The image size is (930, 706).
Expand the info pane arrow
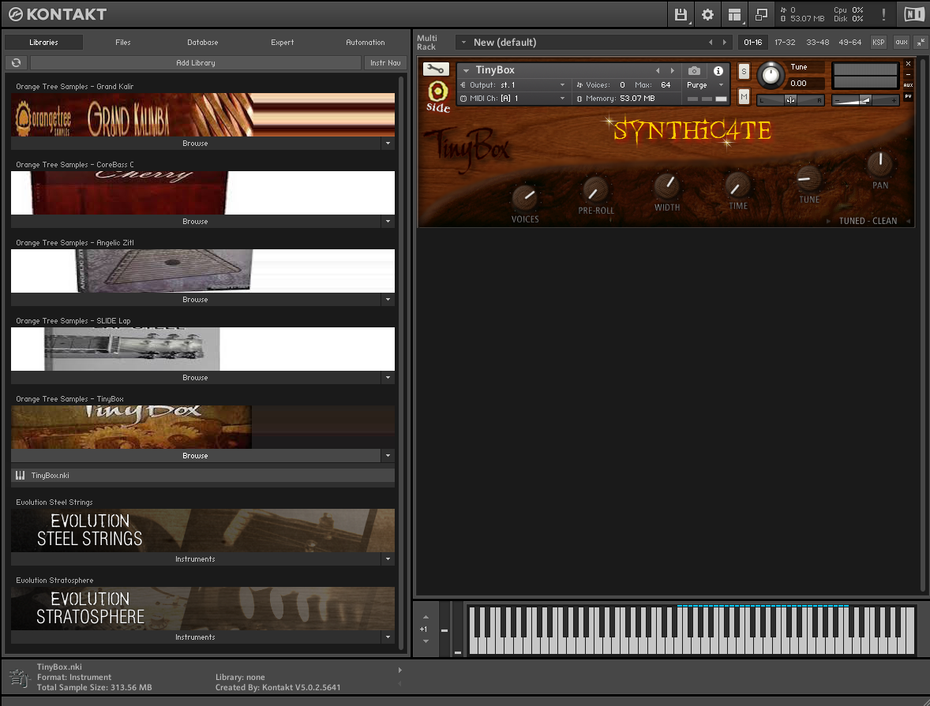399,671
